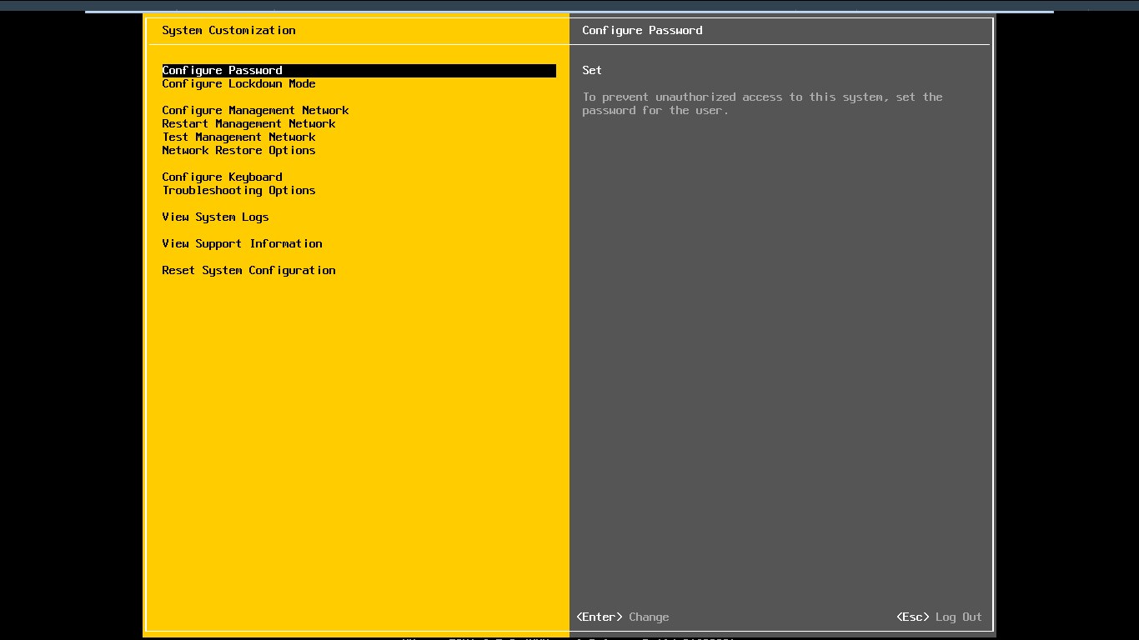1139x640 pixels.
Task: Click the Set password status text
Action: tap(592, 71)
